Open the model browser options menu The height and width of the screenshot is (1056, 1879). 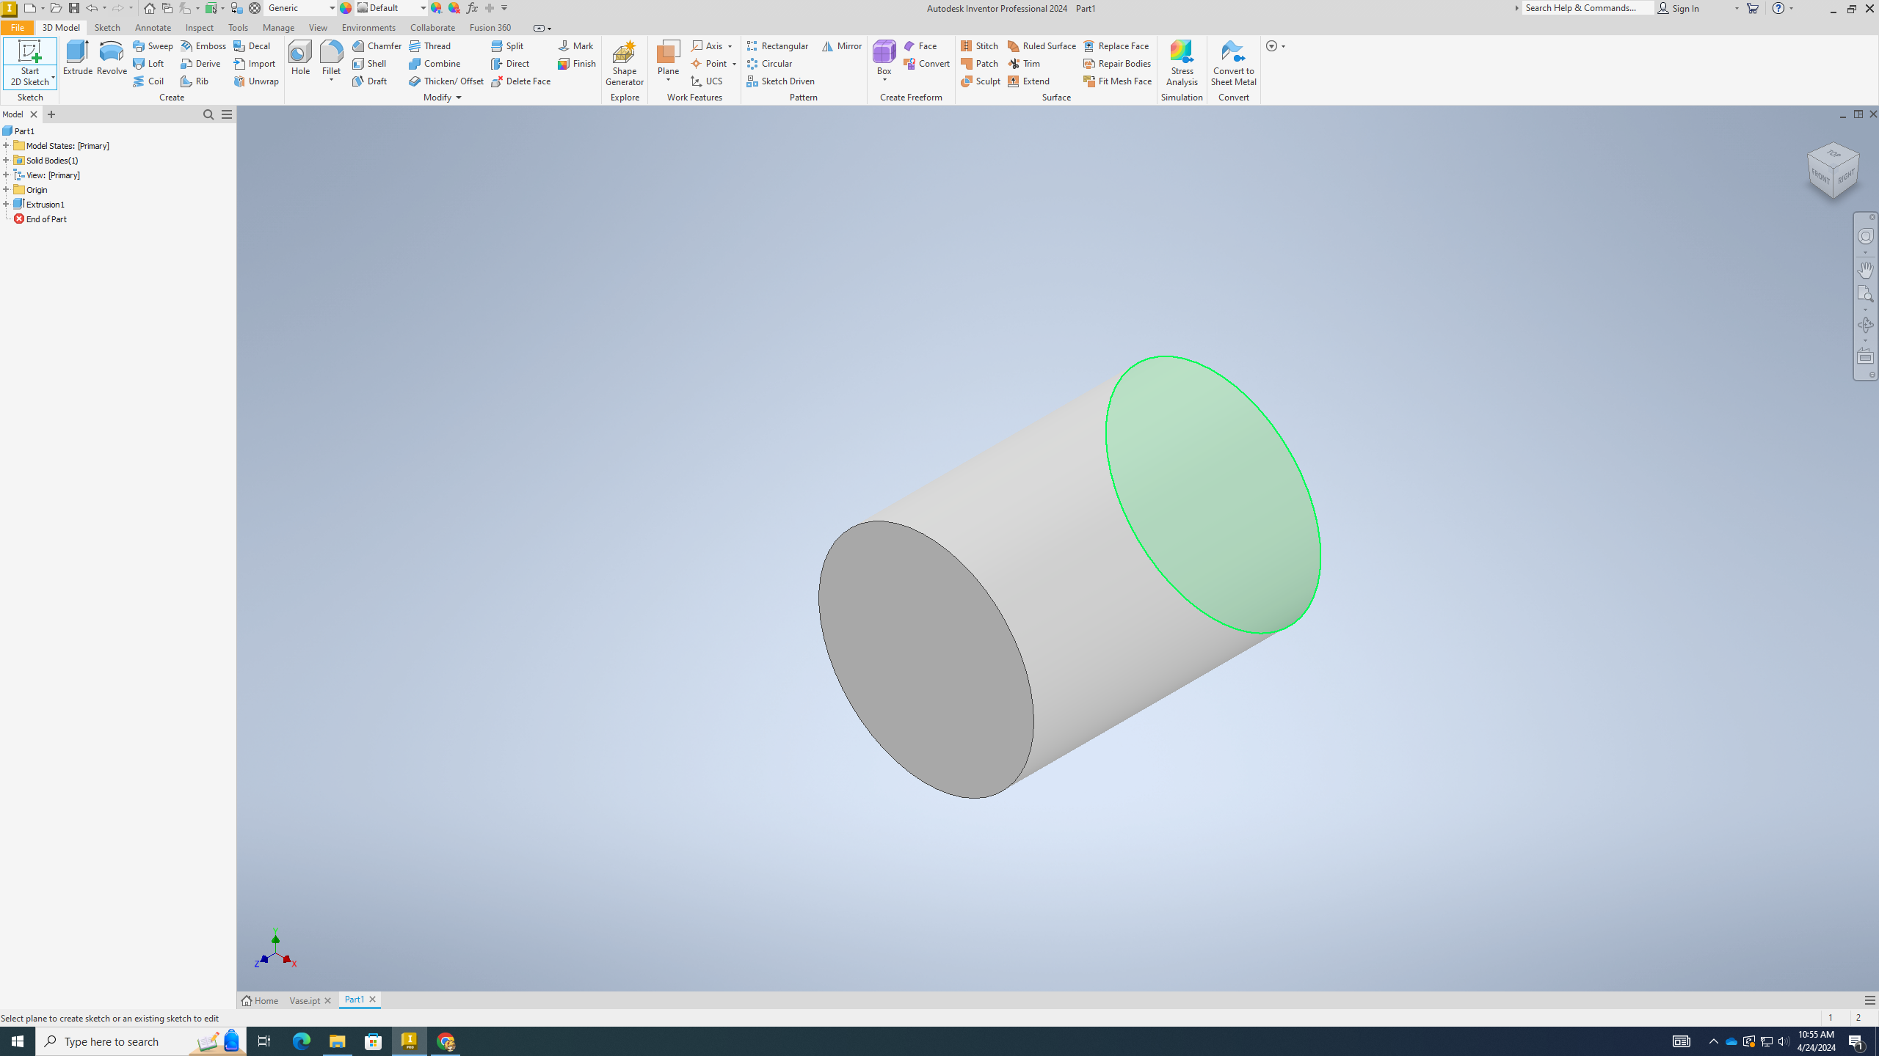point(227,114)
